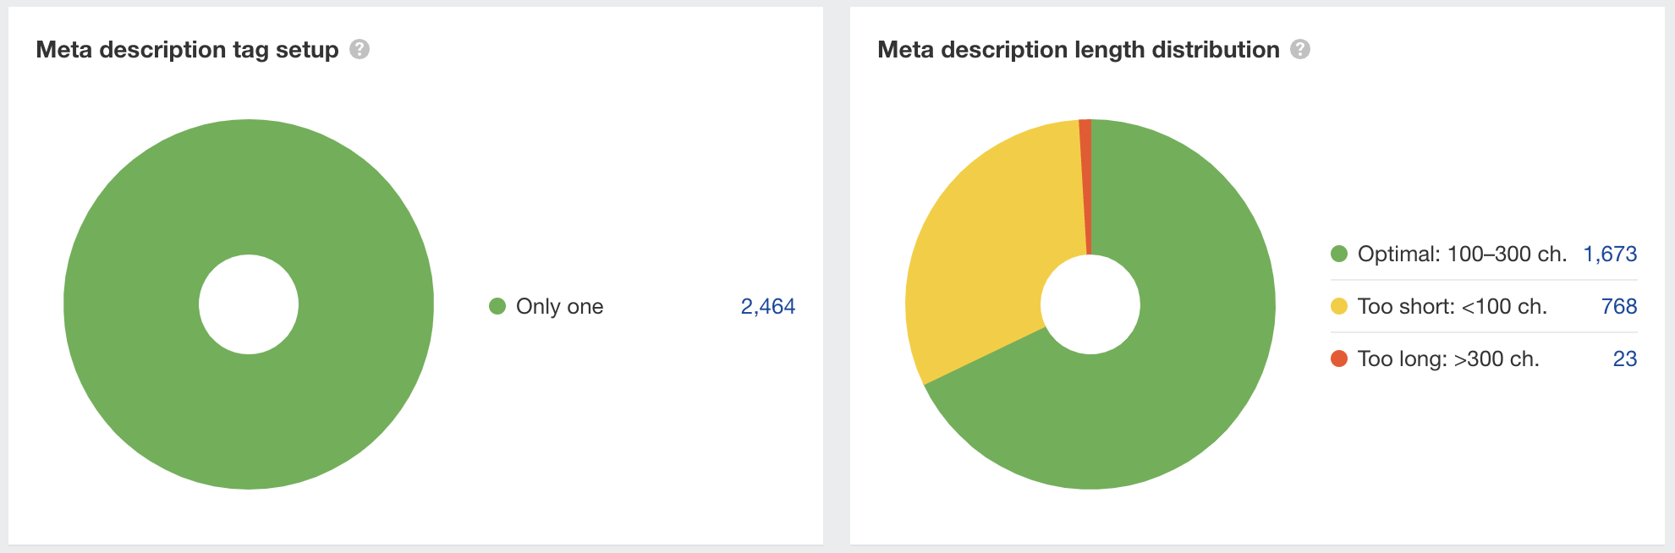Select the Too long: >300 ch. label

click(1448, 359)
